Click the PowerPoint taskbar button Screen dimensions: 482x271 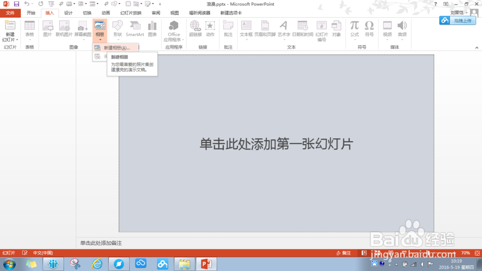tap(206, 264)
